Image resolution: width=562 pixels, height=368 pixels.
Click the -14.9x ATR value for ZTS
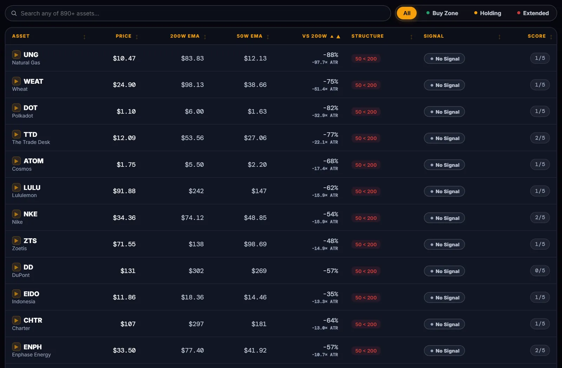(325, 248)
